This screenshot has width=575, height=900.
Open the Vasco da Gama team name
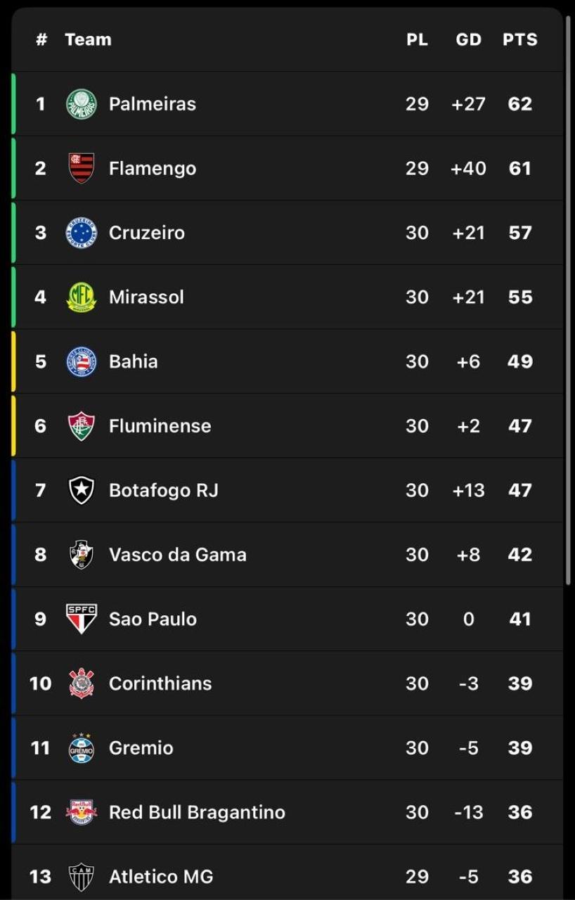pyautogui.click(x=177, y=555)
